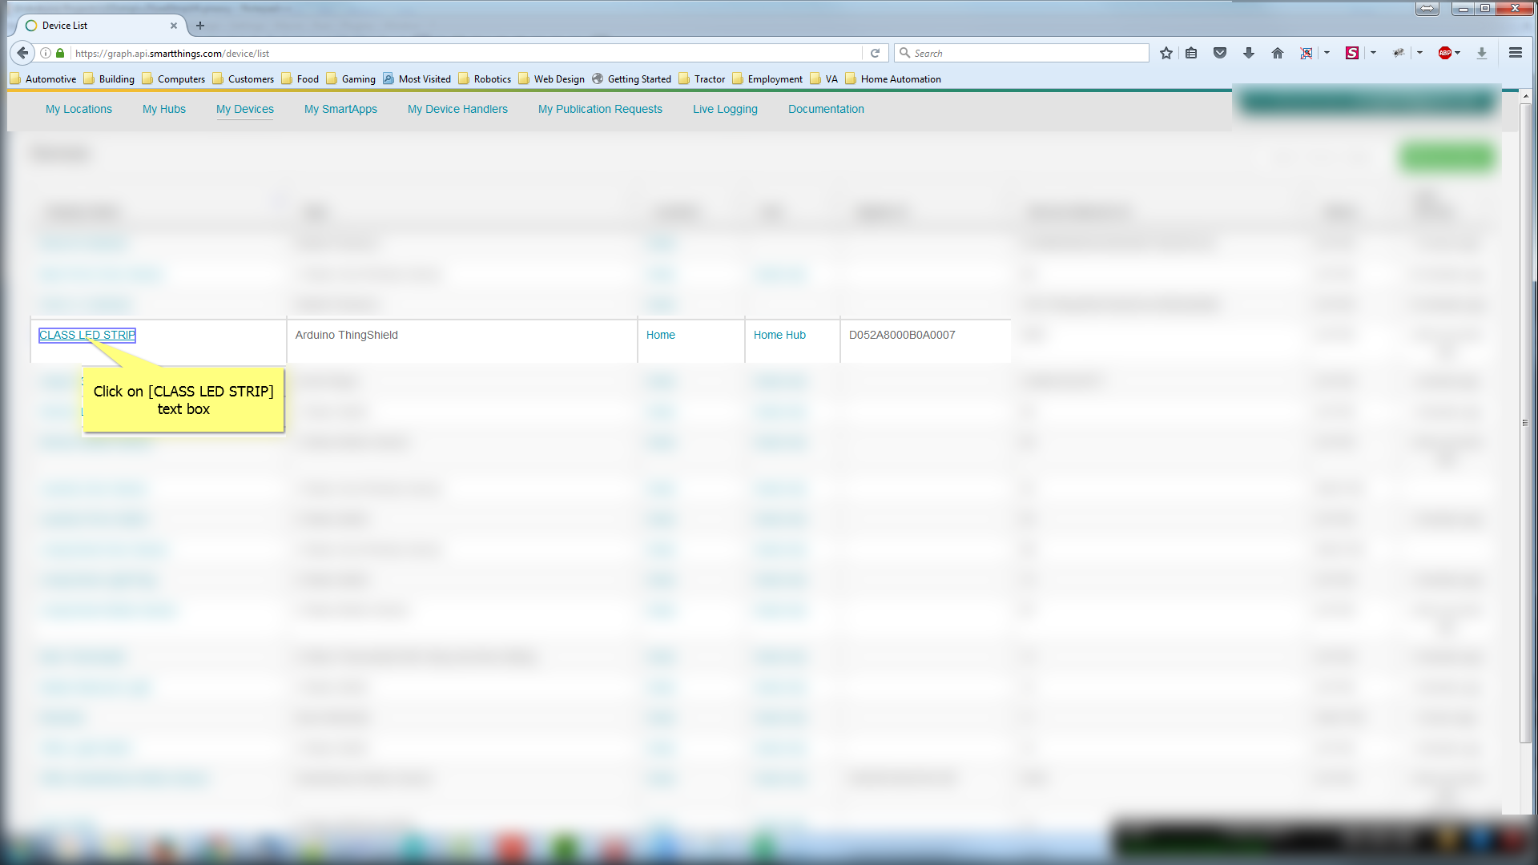The image size is (1538, 865).
Task: Open Firefox hamburger menu
Action: pos(1515,53)
